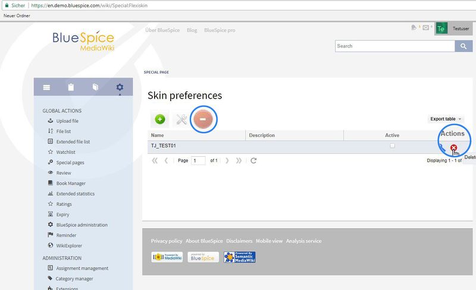Click the red remove skin button
476x290 pixels.
[x=202, y=119]
